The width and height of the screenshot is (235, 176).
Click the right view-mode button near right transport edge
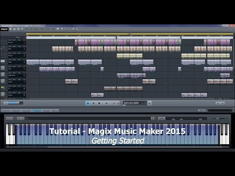click(x=222, y=103)
